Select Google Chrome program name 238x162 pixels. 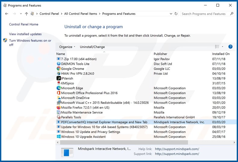(x=73, y=69)
